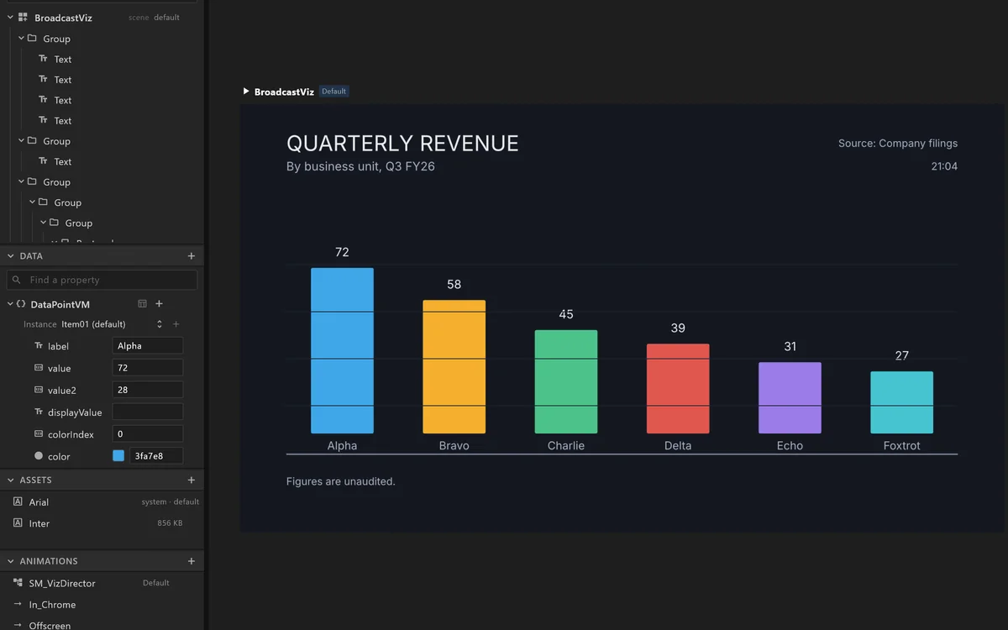This screenshot has height=630, width=1008.
Task: Select the green Charlie bar in chart
Action: [x=566, y=381]
